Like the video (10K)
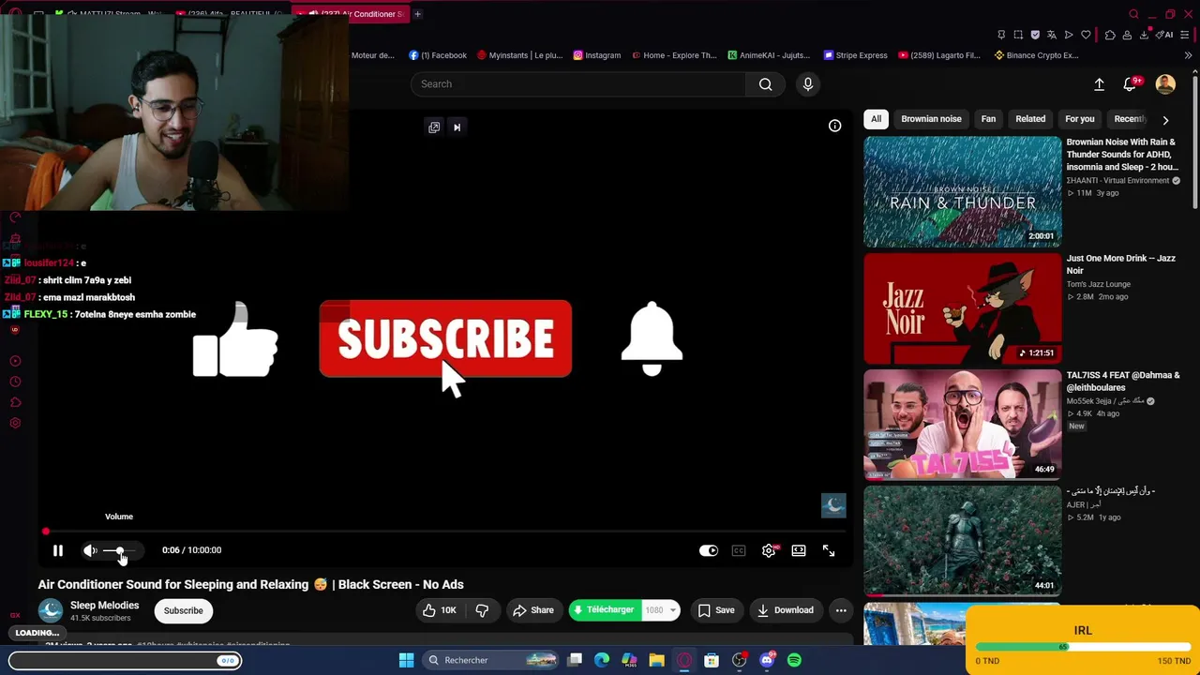This screenshot has width=1200, height=675. pyautogui.click(x=439, y=610)
